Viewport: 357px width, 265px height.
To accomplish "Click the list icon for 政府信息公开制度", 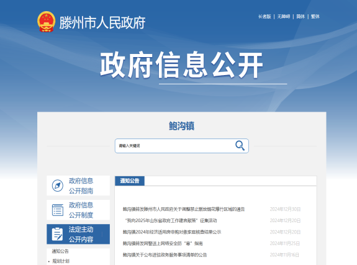I will click(58, 210).
